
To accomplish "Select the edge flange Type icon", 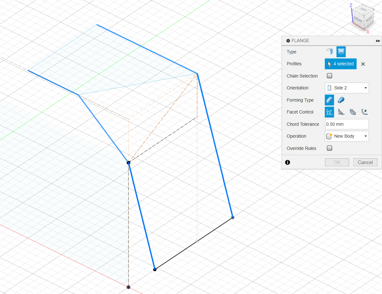I will [329, 52].
